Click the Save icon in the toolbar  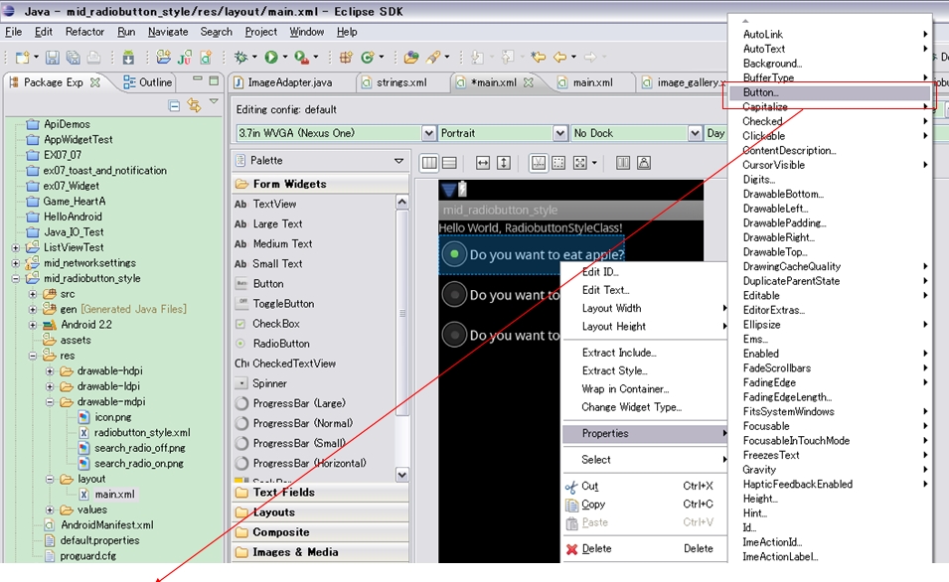52,58
